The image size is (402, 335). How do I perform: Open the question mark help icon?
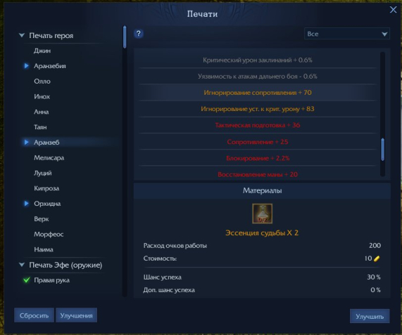pyautogui.click(x=139, y=34)
